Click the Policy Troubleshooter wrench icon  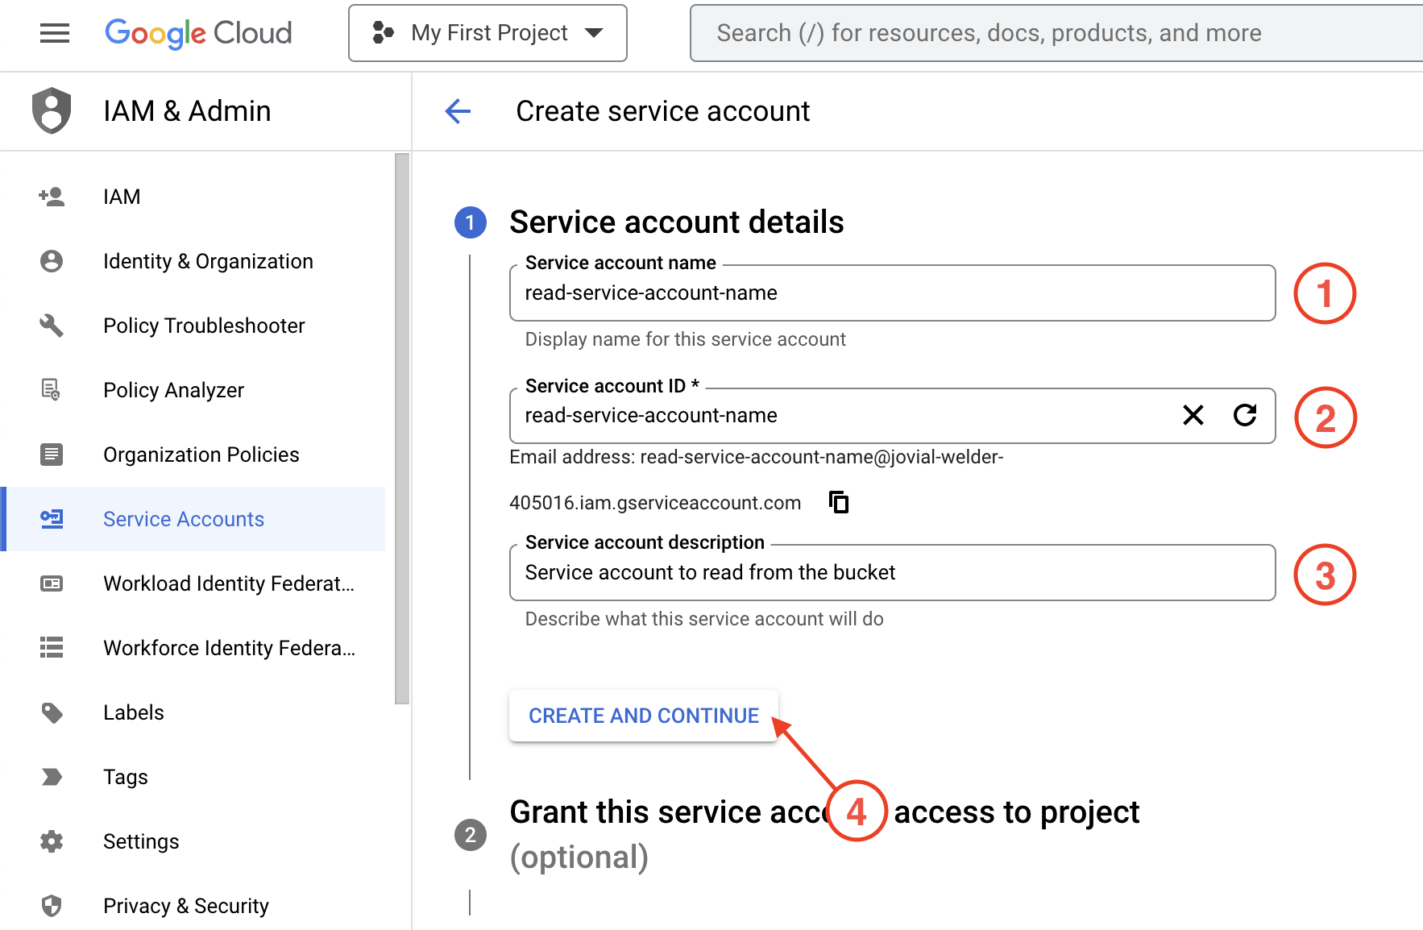[x=52, y=326]
